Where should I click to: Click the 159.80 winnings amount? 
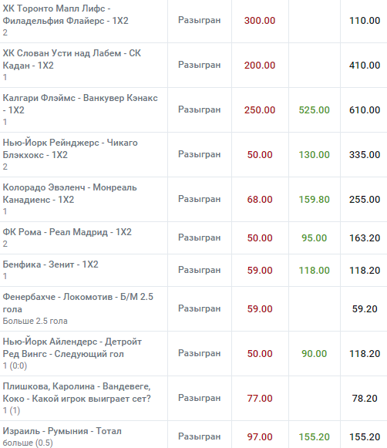point(315,200)
